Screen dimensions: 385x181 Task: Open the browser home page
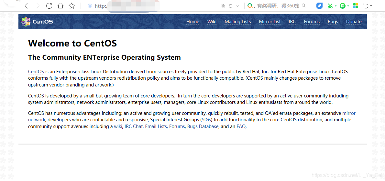coord(60,6)
